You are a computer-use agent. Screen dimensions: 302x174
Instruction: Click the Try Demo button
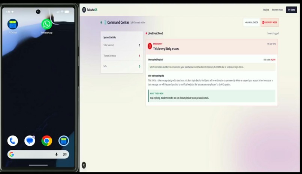coord(292,10)
